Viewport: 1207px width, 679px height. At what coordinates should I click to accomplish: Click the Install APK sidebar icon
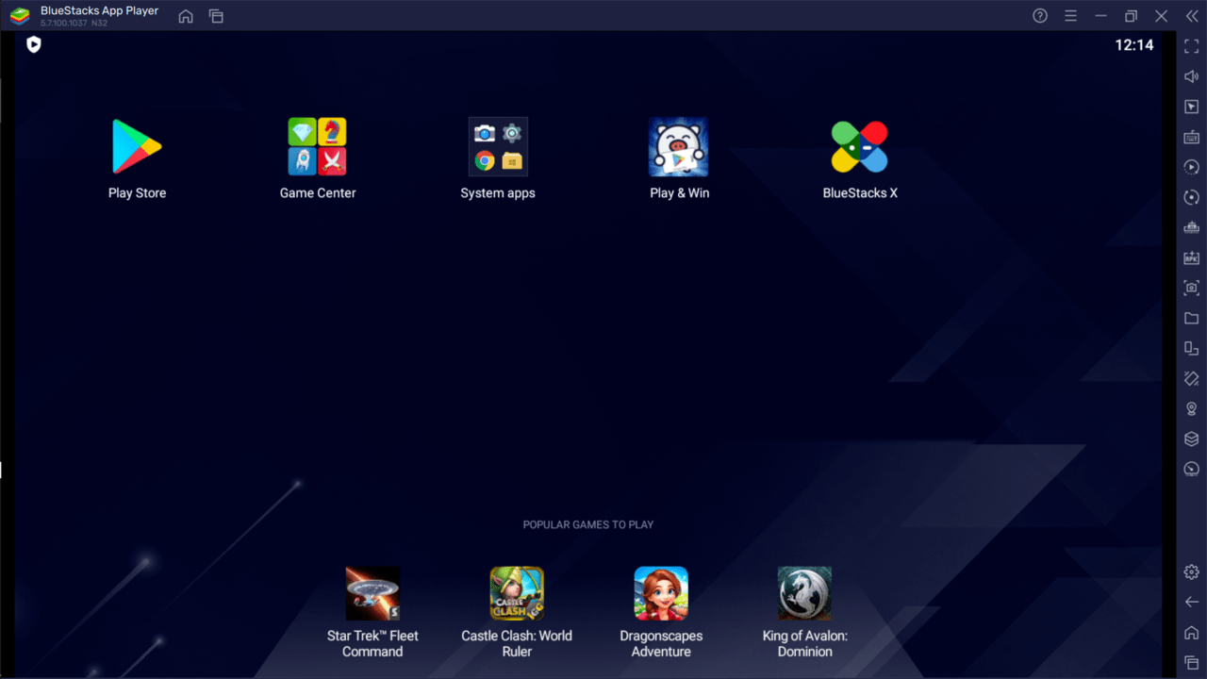1192,257
